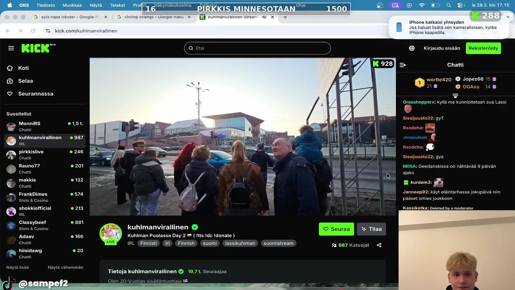Open the OBS menu

pos(24,5)
